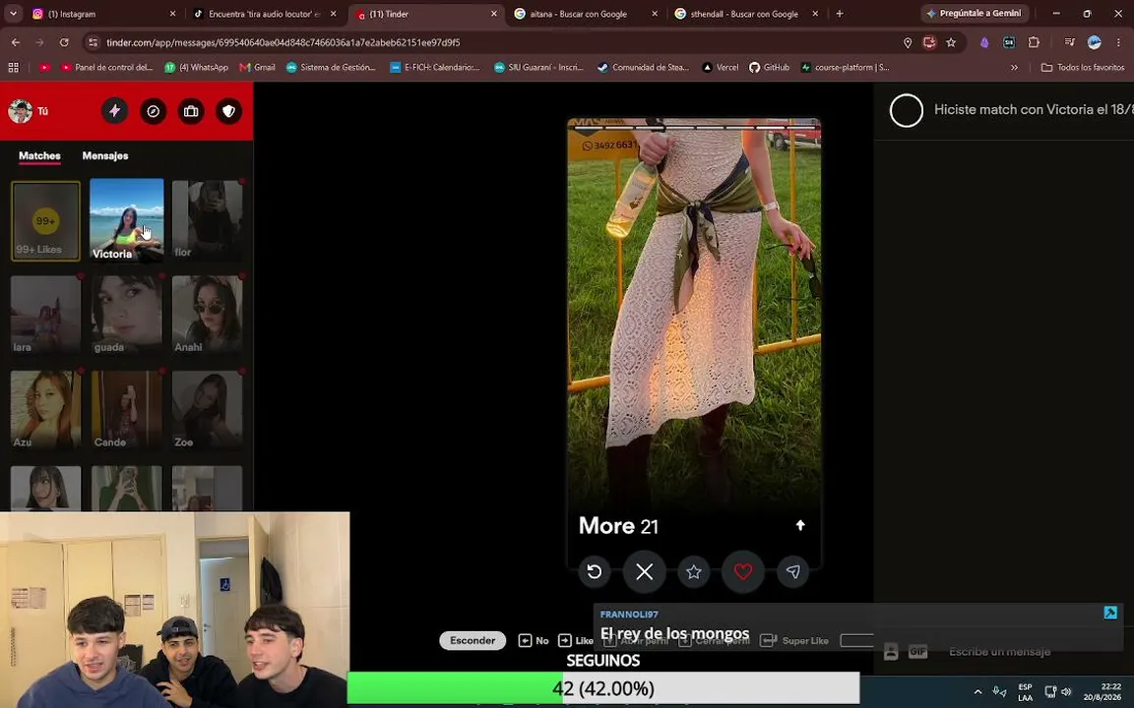Click Victoria's avatar circle in chat header
Image resolution: width=1134 pixels, height=708 pixels.
pyautogui.click(x=907, y=110)
